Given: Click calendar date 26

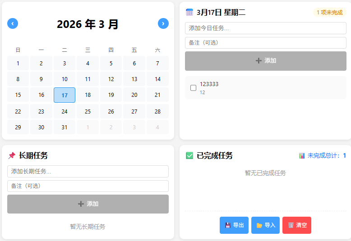Looking at the screenshot, I should [111, 111].
